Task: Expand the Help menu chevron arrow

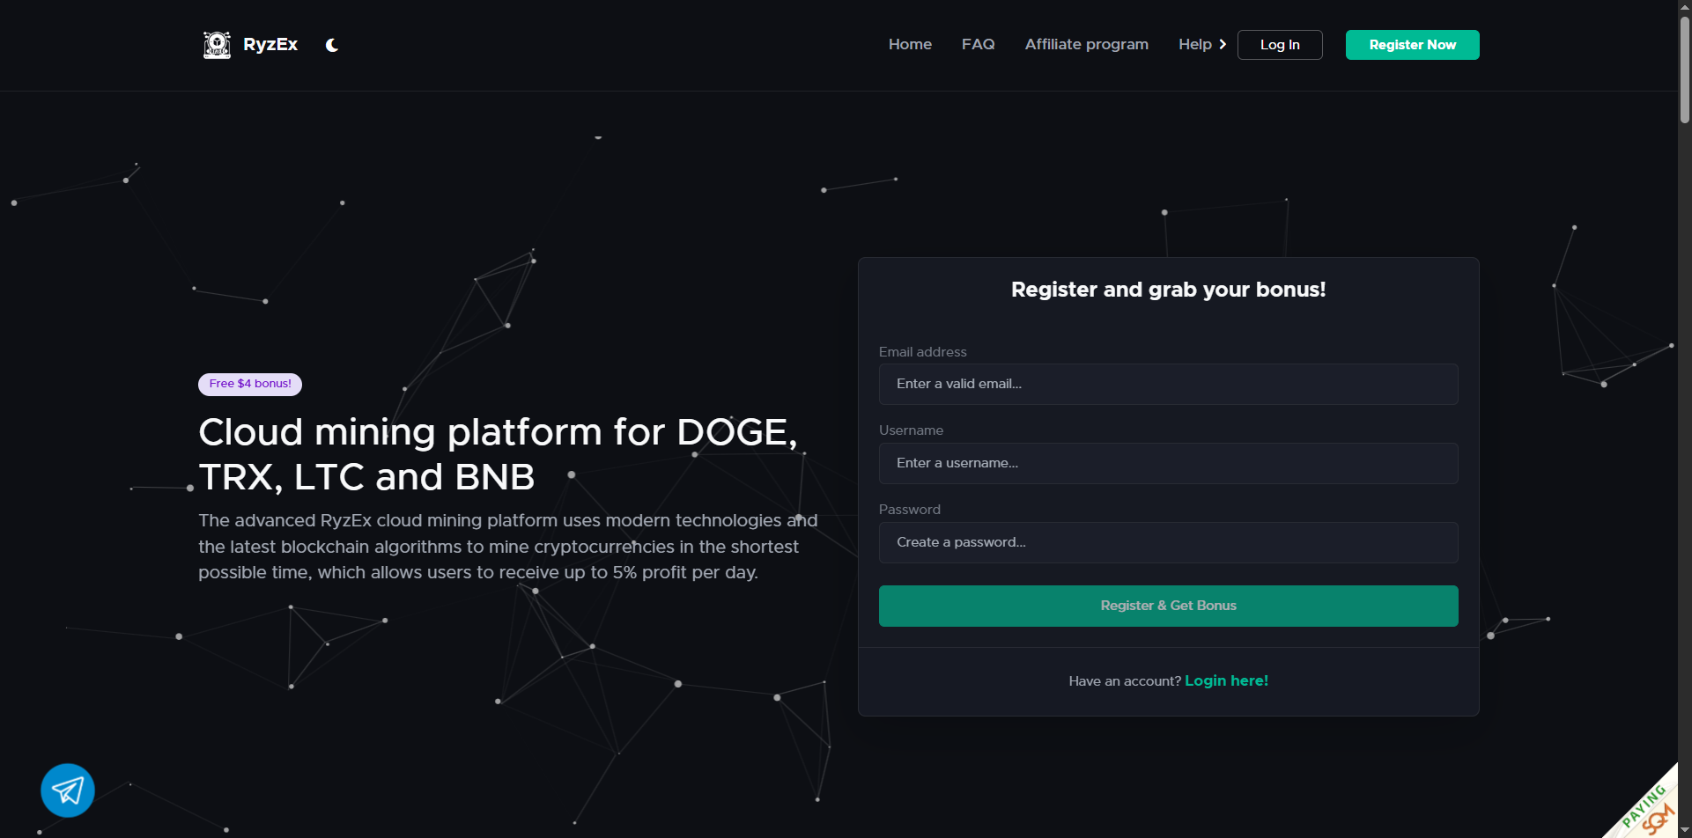Action: click(1223, 45)
